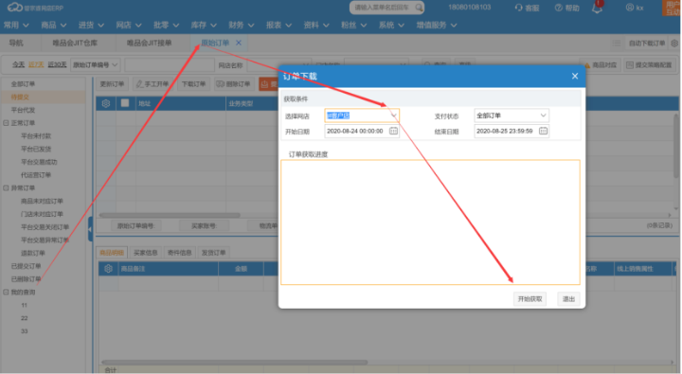Open column settings gear in 商品明细 table header

(108, 269)
